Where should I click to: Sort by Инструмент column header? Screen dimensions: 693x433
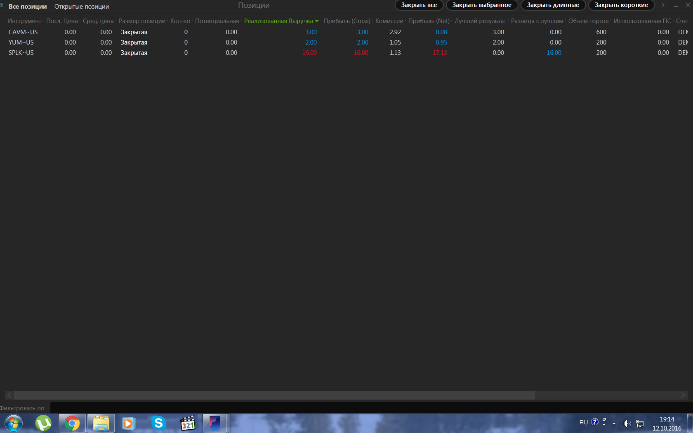coord(24,21)
